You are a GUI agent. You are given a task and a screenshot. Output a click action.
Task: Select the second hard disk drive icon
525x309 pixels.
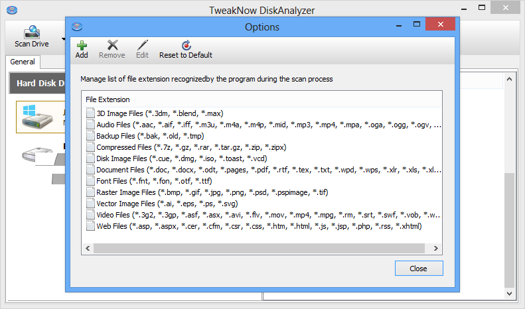tap(37, 154)
